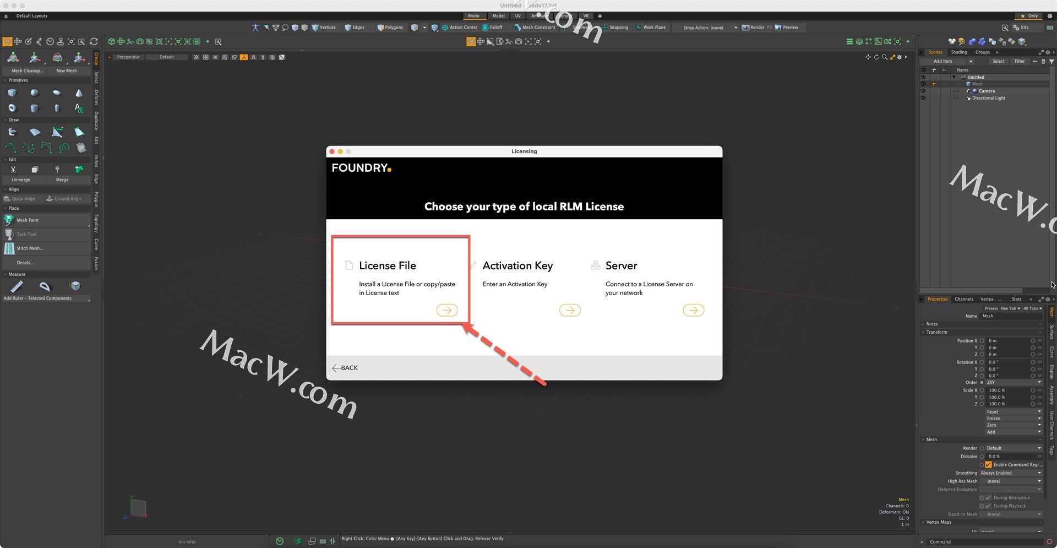Open Stitch Mesh tool
Screen dimensions: 1057x548
coord(46,248)
